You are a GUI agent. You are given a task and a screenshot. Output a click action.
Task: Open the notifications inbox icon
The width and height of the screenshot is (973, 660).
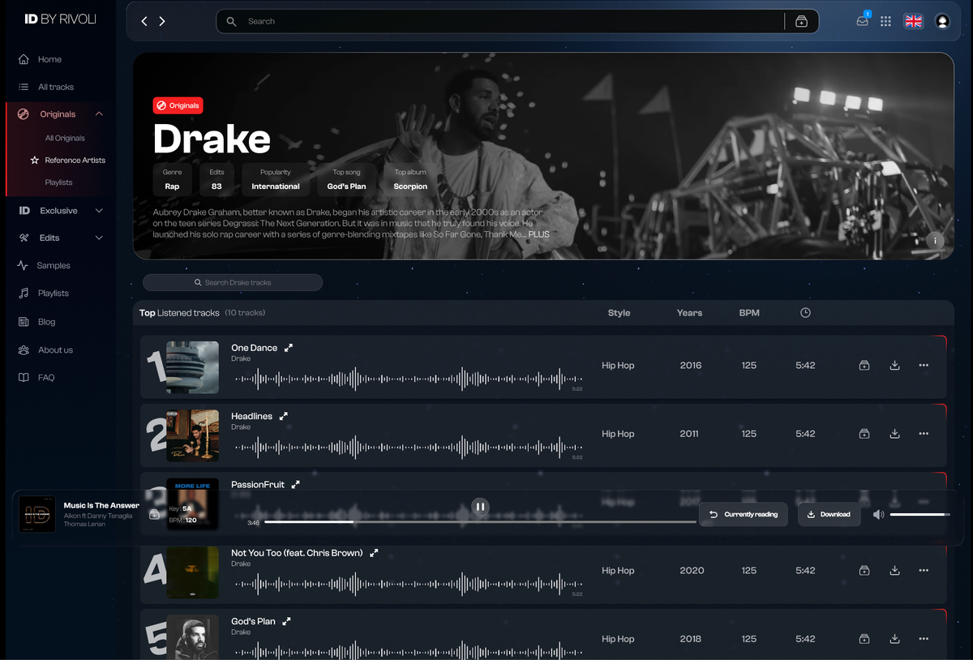(x=862, y=21)
